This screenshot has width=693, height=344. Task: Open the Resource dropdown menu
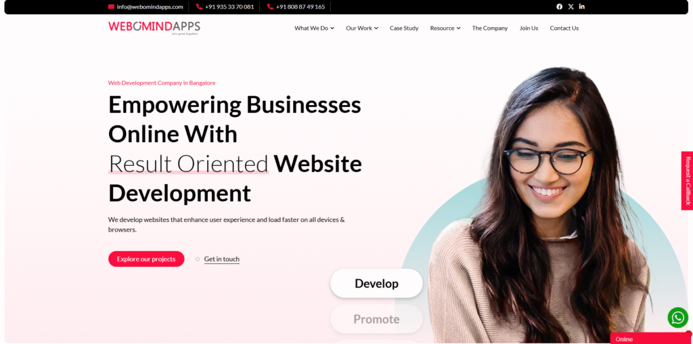(x=445, y=28)
